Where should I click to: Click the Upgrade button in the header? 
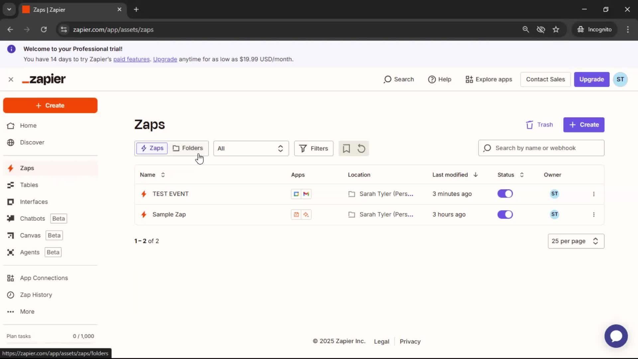point(591,79)
